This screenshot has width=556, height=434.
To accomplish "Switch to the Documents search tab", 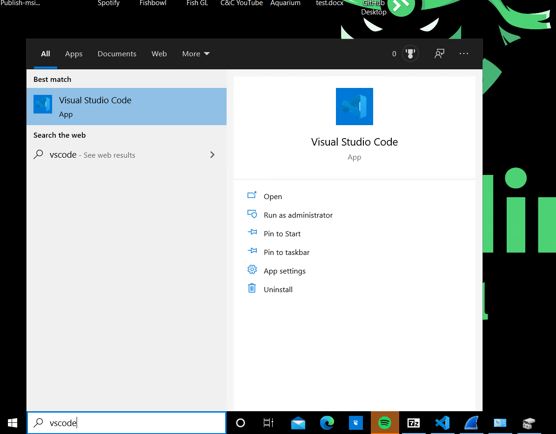I will pos(117,54).
